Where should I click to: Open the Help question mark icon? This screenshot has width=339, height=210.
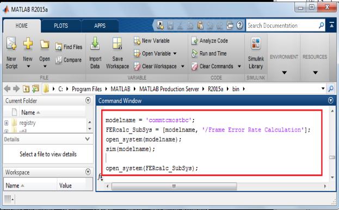(239, 25)
